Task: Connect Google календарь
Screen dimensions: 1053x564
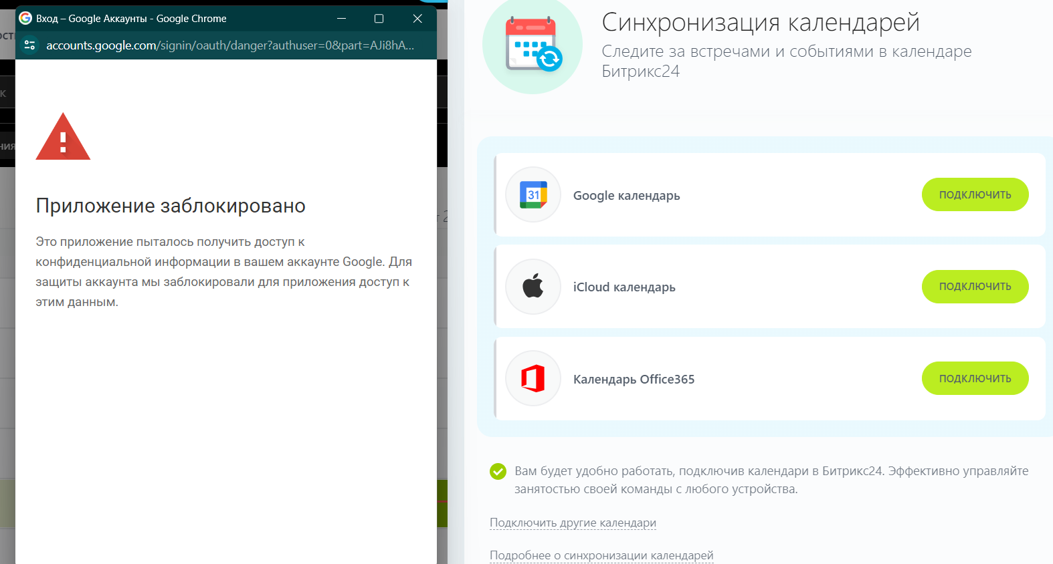Action: click(x=975, y=194)
